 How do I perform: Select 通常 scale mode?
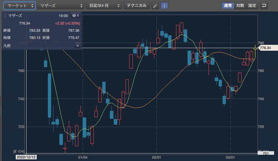(228, 6)
